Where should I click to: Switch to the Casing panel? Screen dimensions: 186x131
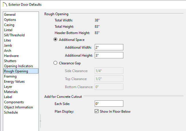pos(9,25)
